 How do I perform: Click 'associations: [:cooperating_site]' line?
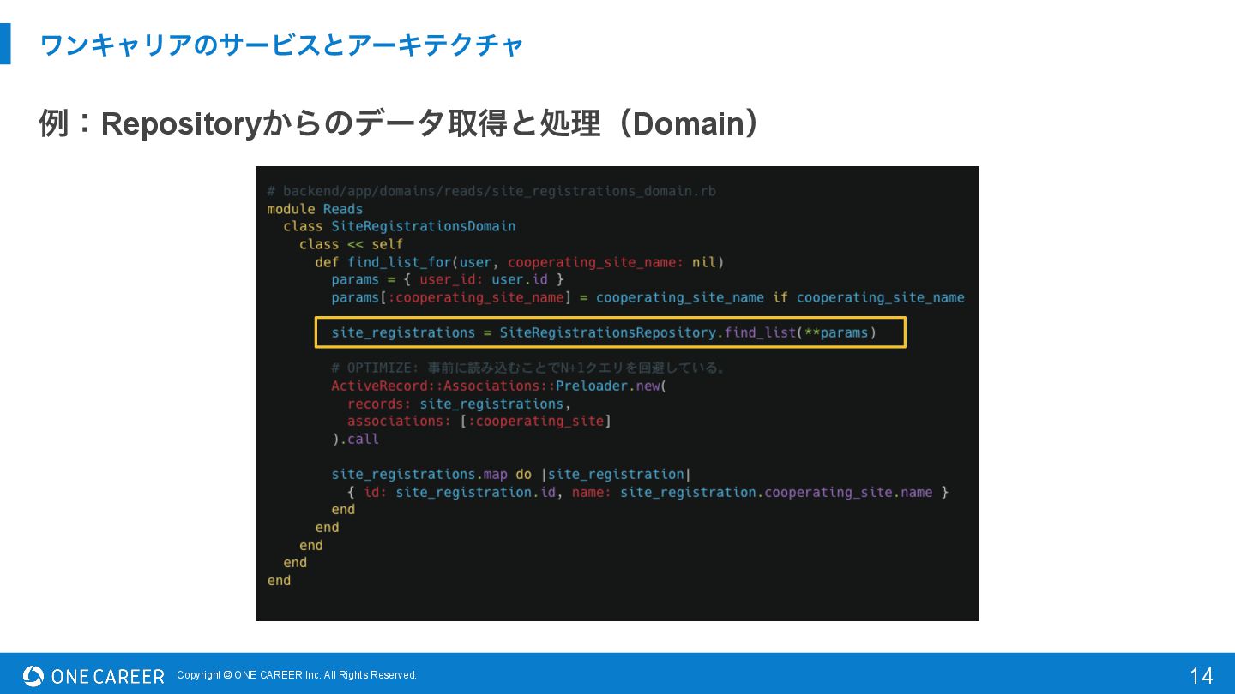click(479, 421)
